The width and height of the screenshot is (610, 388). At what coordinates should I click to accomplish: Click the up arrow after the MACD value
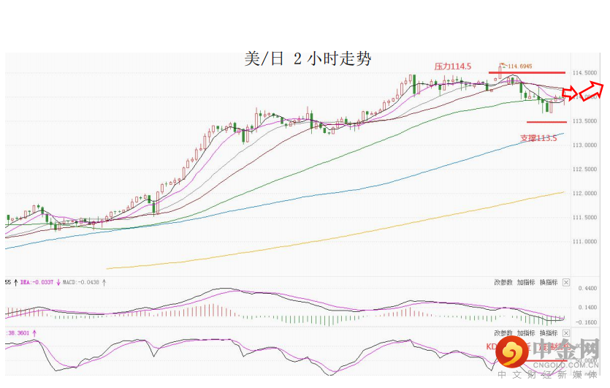pos(104,281)
